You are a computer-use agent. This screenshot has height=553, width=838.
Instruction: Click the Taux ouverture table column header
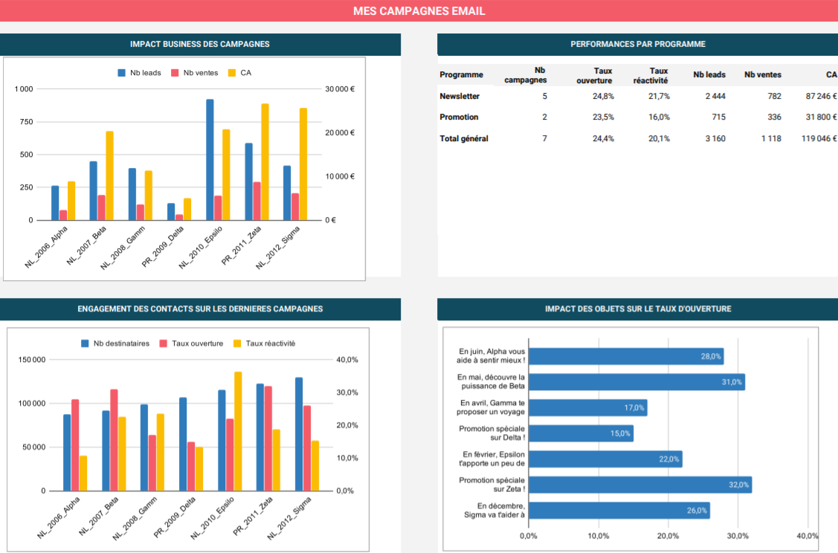click(x=594, y=75)
